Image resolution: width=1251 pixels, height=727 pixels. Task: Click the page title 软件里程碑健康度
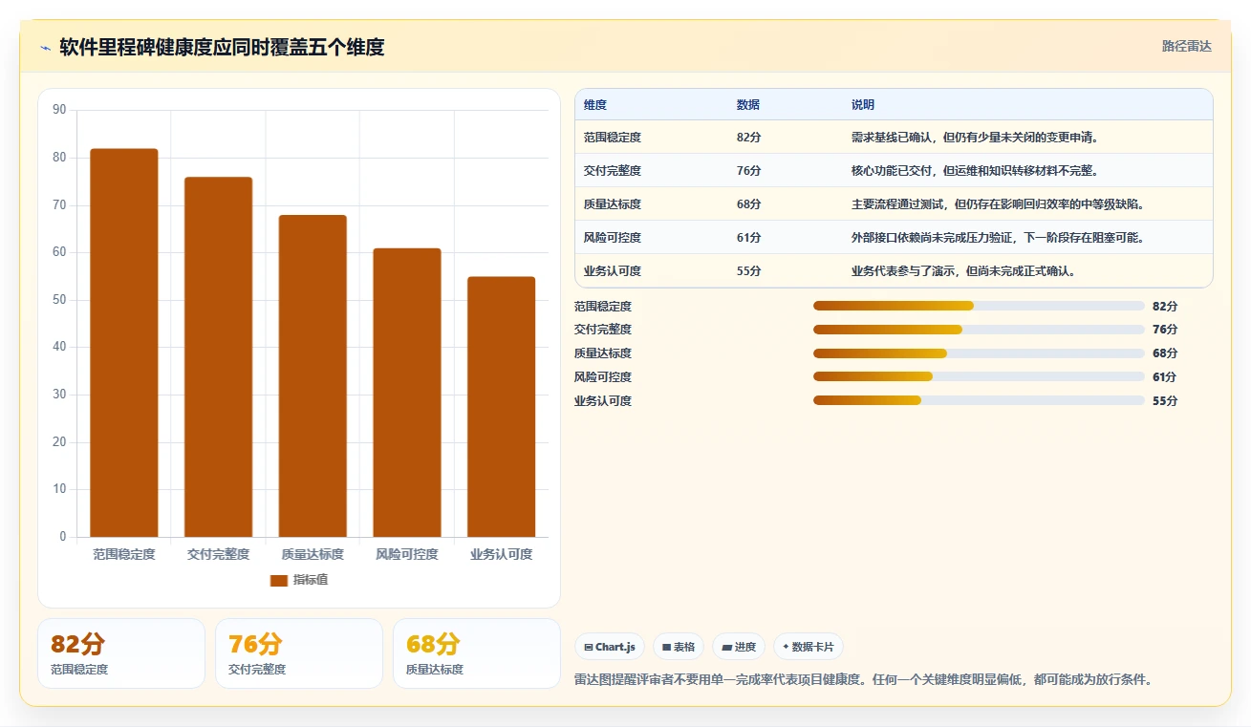coord(222,47)
